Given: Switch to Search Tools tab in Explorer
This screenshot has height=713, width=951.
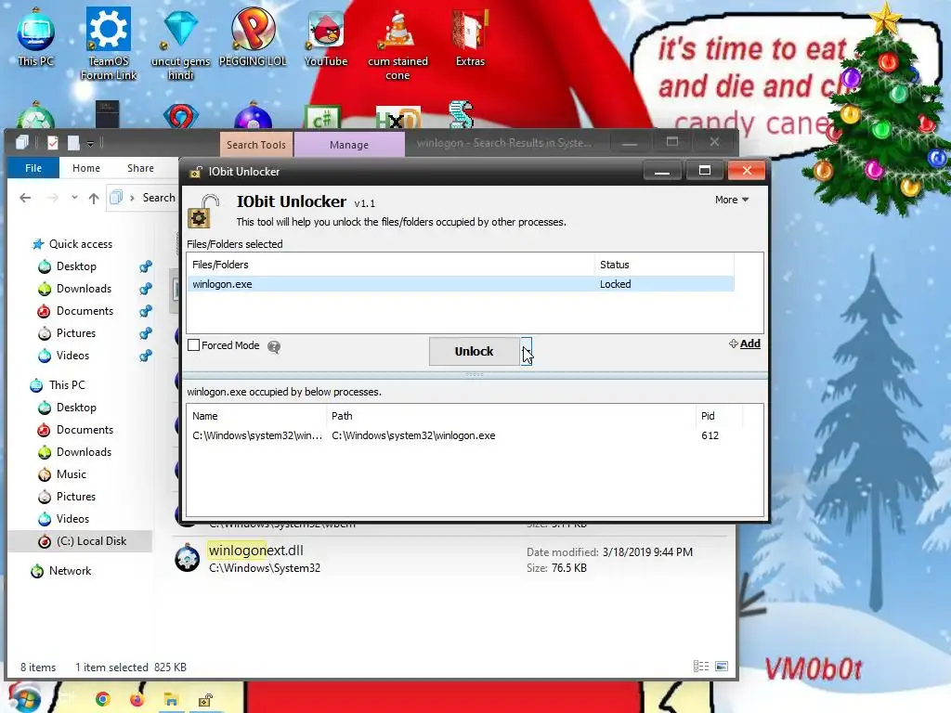Looking at the screenshot, I should [256, 144].
